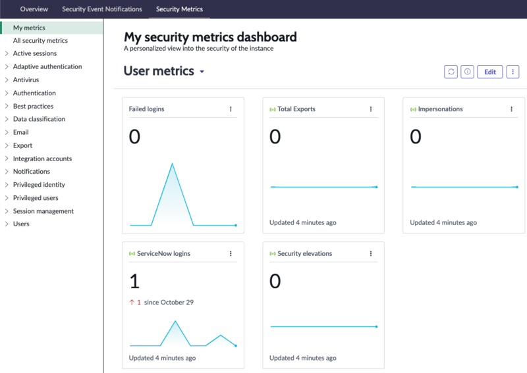Open the dashboard info icon
Image resolution: width=527 pixels, height=373 pixels.
click(467, 72)
